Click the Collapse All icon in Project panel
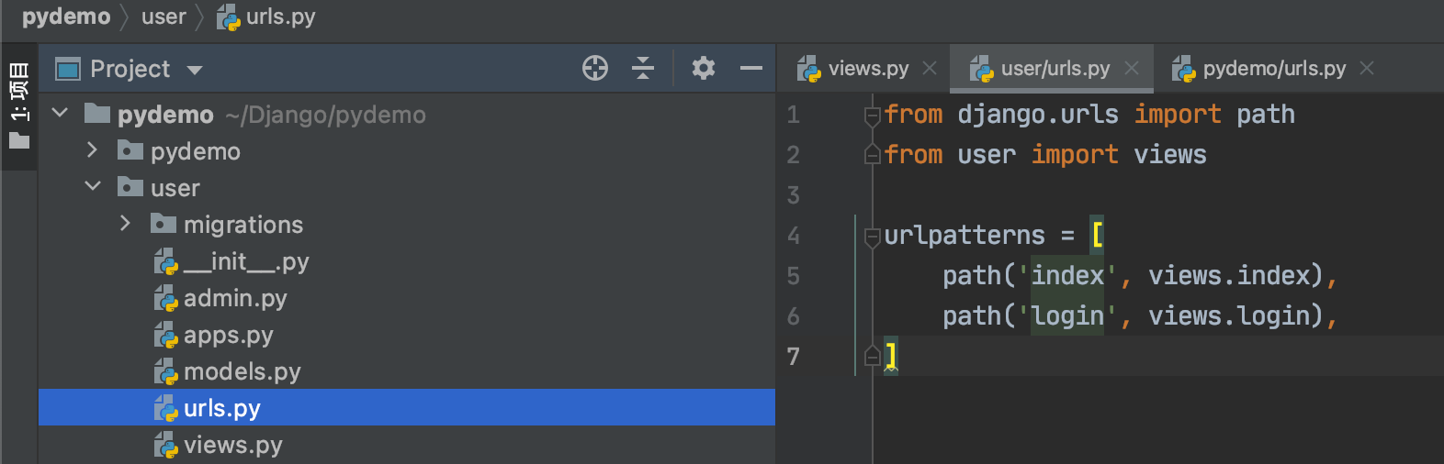Screen dimensions: 1444x464 click(643, 68)
